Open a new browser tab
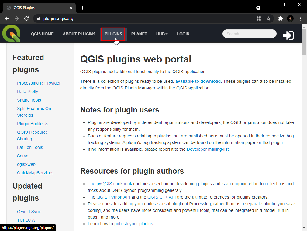Viewport: 307px width, 231px height. click(82, 8)
